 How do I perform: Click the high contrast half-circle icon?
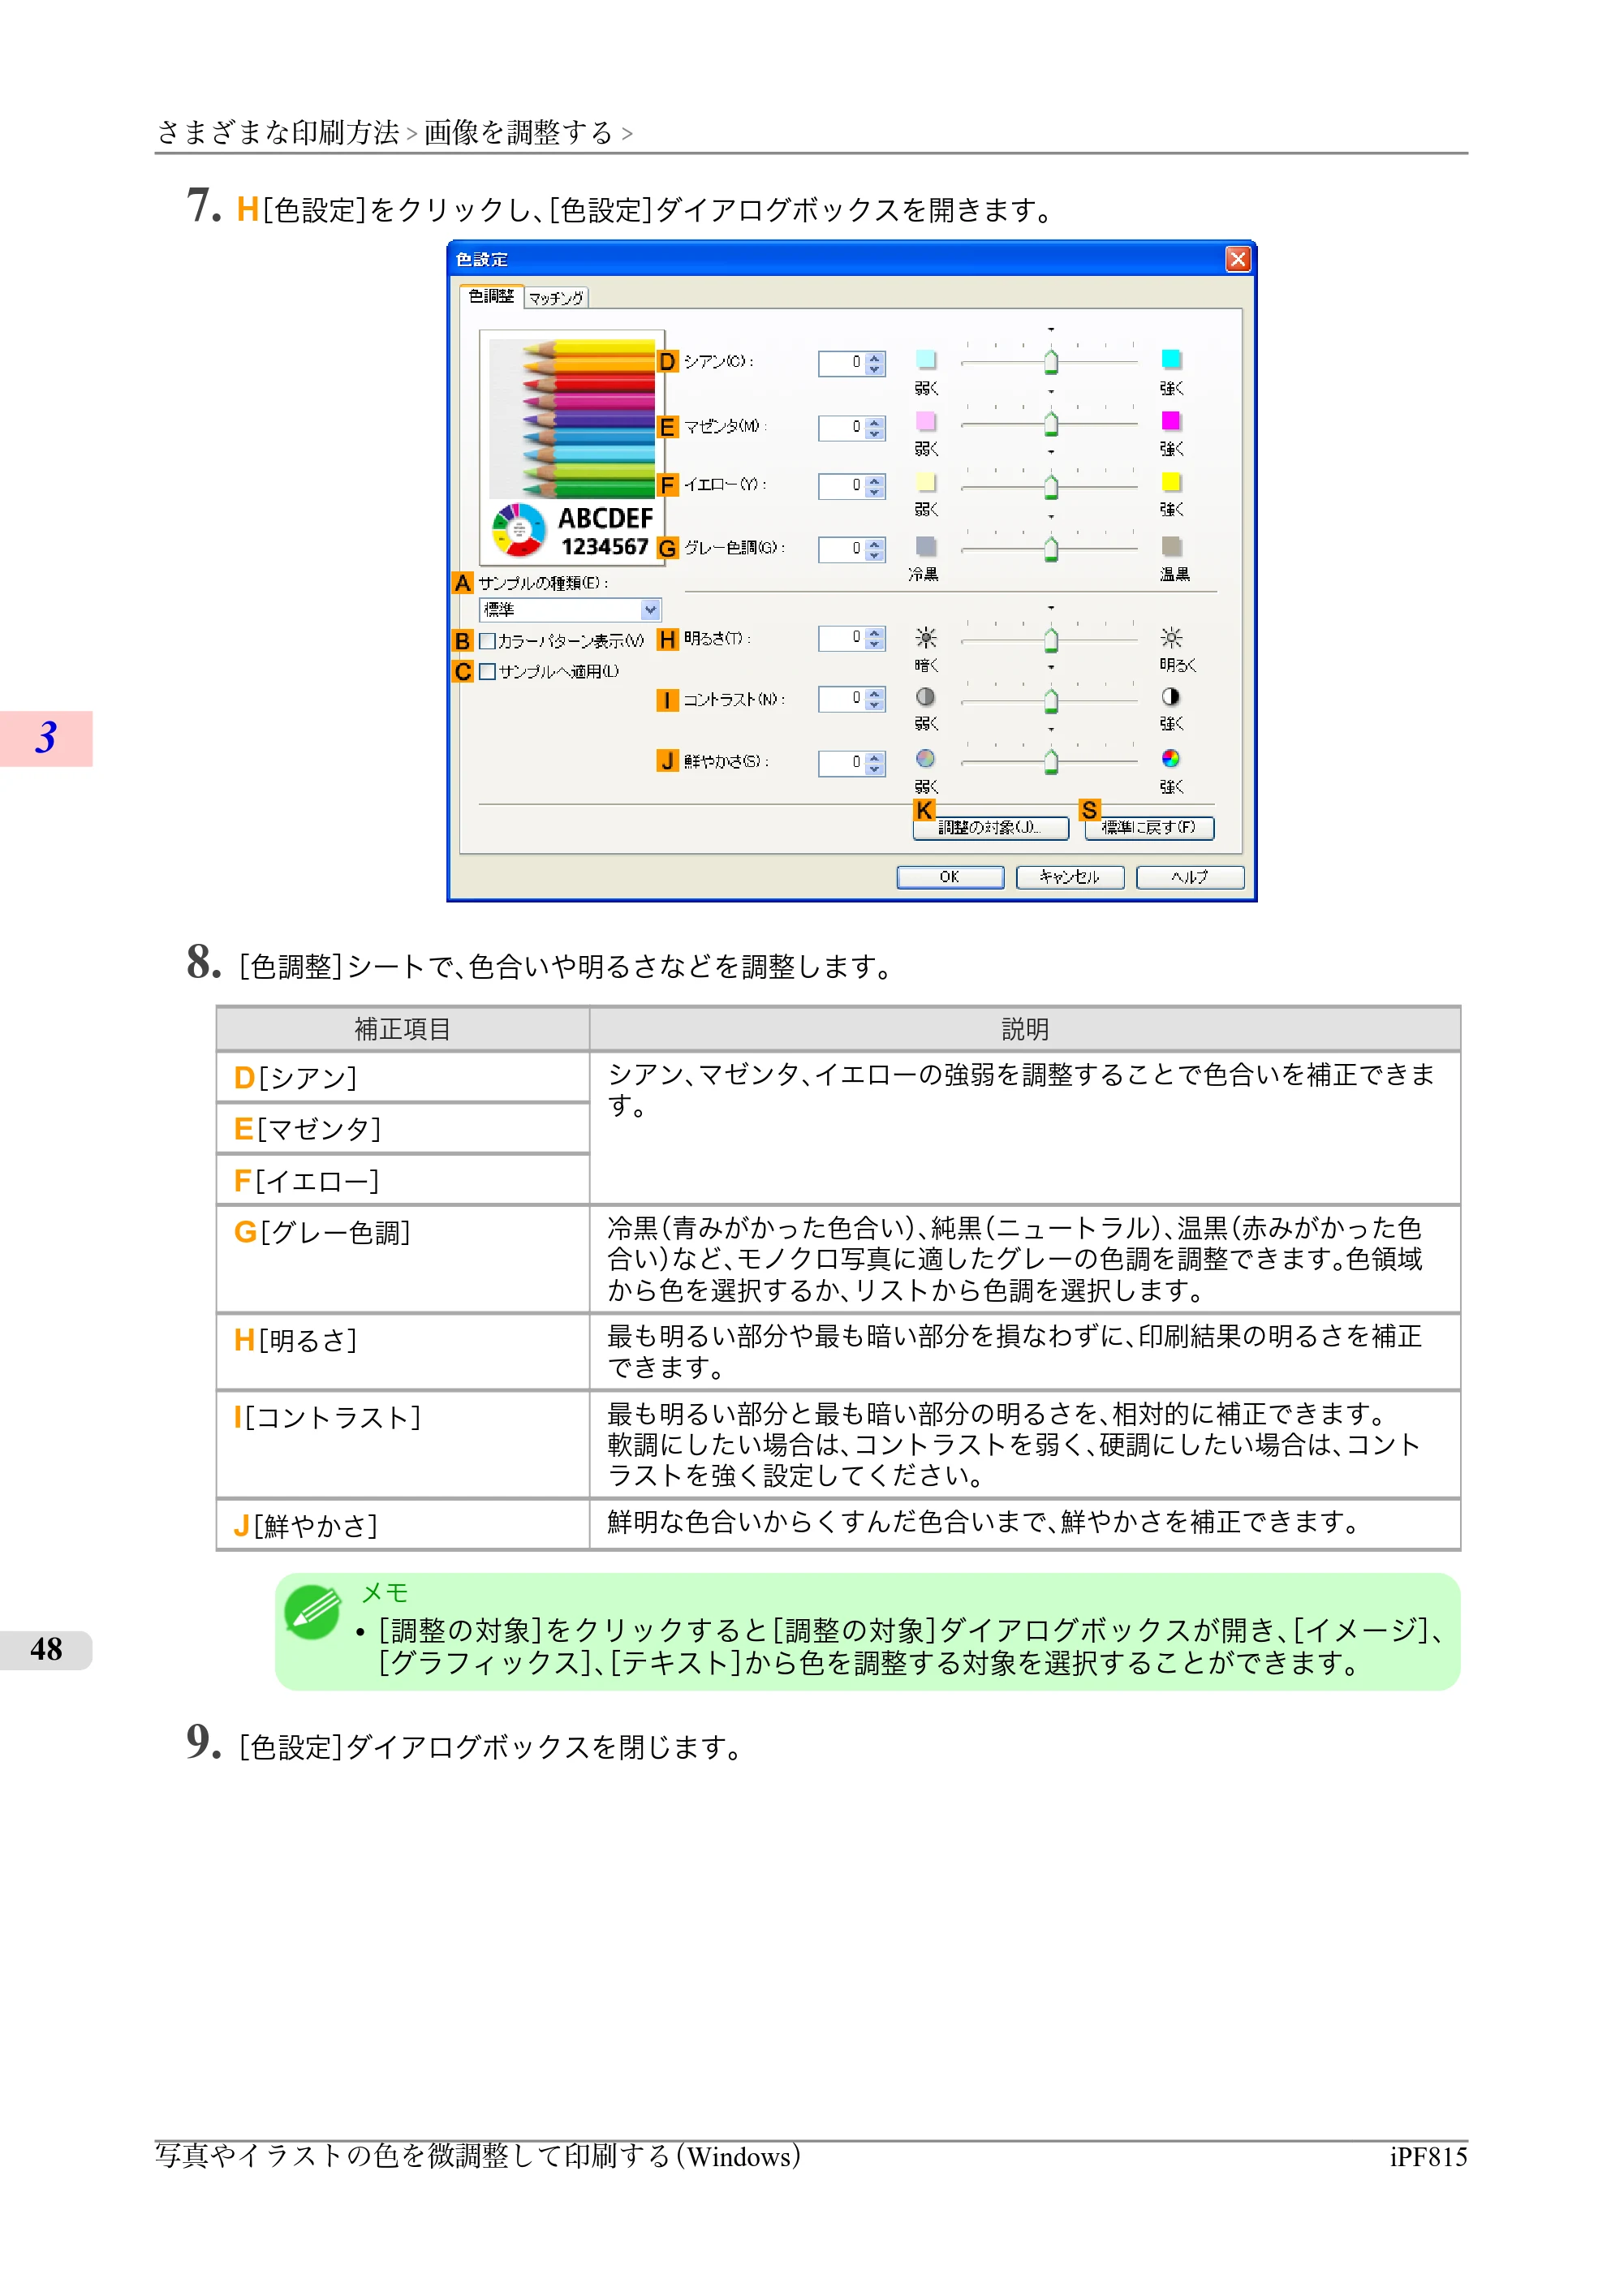point(1171,696)
